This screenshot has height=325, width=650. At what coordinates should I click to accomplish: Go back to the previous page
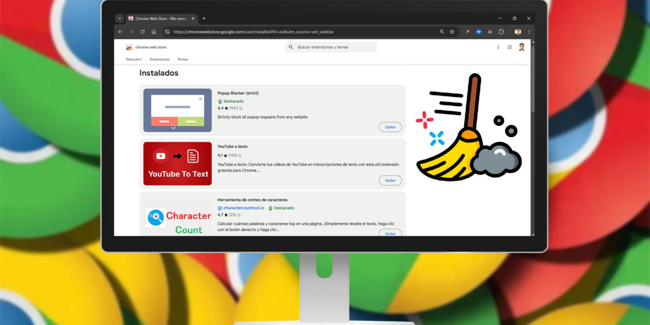coord(120,31)
